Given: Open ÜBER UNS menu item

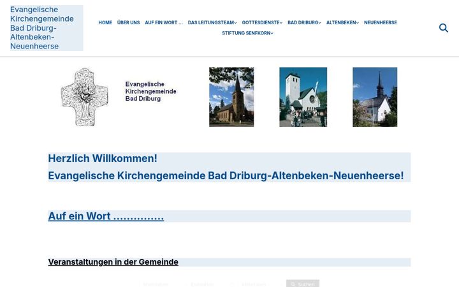Looking at the screenshot, I should 128,22.
